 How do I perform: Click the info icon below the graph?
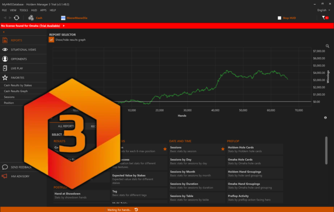coord(325,117)
